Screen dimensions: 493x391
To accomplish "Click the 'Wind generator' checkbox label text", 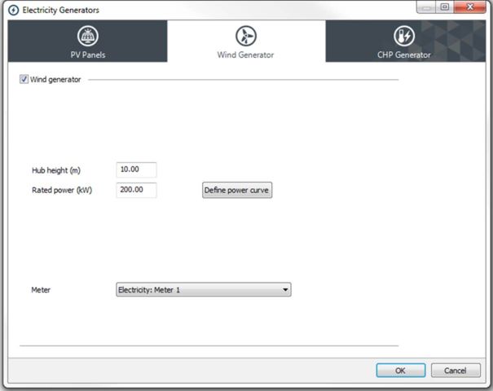I will point(55,80).
